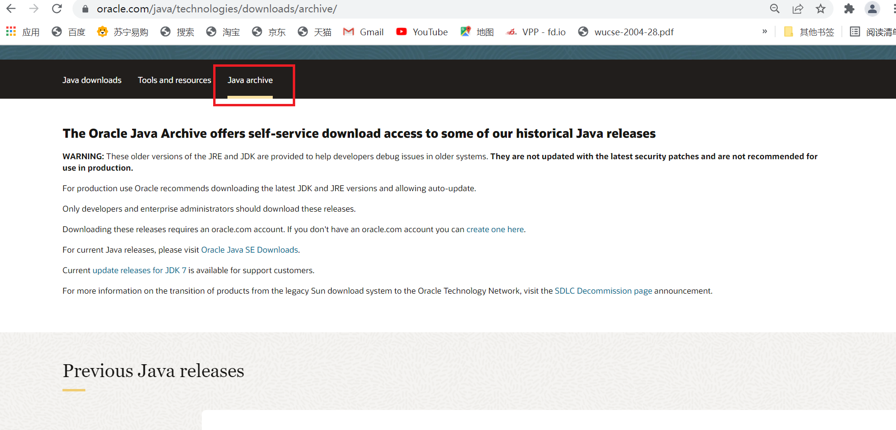Click the browser forward arrow
This screenshot has width=896, height=430.
(x=34, y=9)
